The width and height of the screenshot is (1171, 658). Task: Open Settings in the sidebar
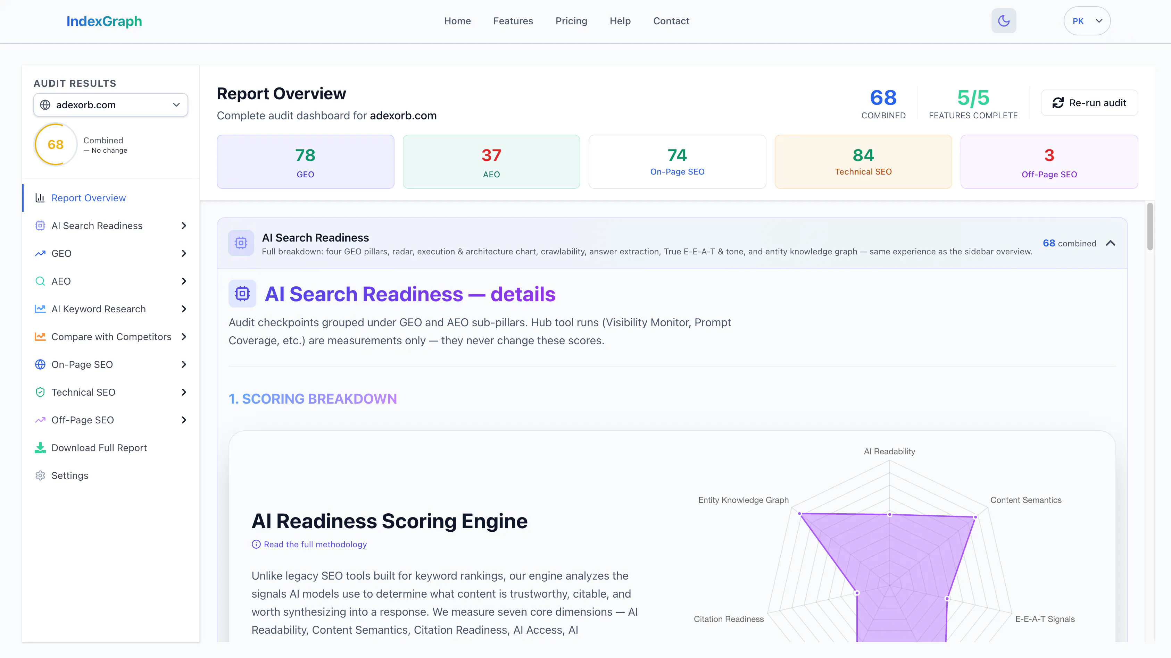tap(70, 475)
